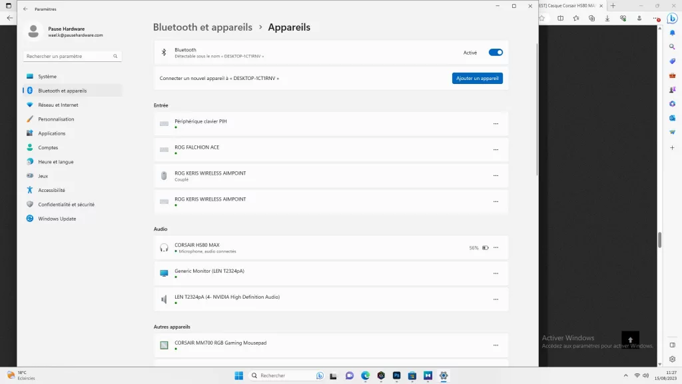Image resolution: width=682 pixels, height=384 pixels.
Task: Click the split screen icon in Edge toolbar
Action: [560, 18]
